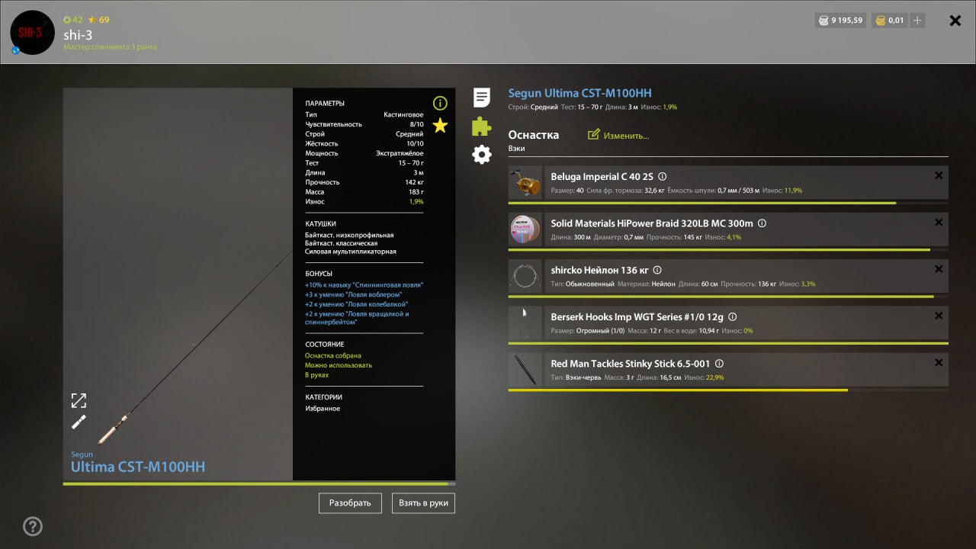Click the Изменить edit link
The height and width of the screenshot is (549, 976).
point(618,136)
